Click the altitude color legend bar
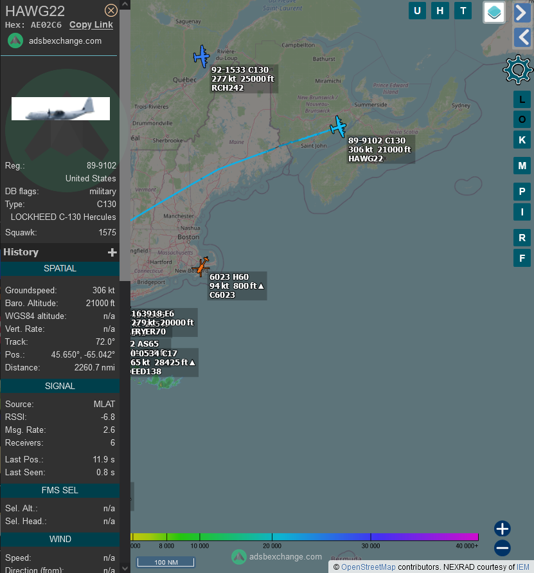This screenshot has height=573, width=534. [305, 536]
